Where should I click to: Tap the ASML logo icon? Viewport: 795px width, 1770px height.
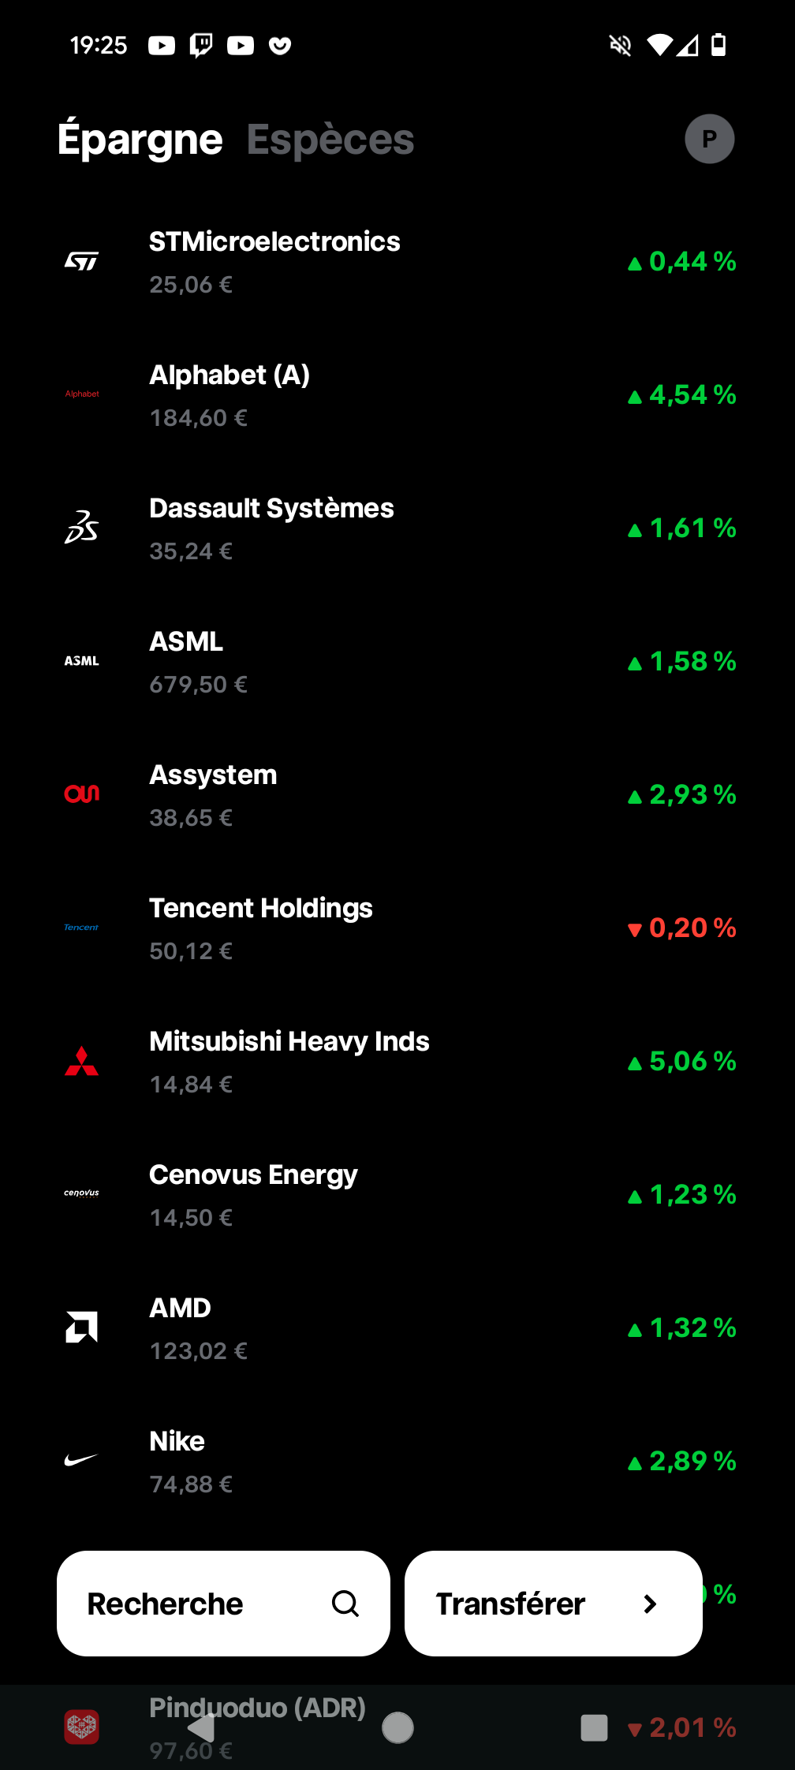click(81, 661)
